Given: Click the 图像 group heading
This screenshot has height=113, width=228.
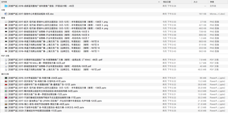Looking at the screenshot, I should 3,18.
